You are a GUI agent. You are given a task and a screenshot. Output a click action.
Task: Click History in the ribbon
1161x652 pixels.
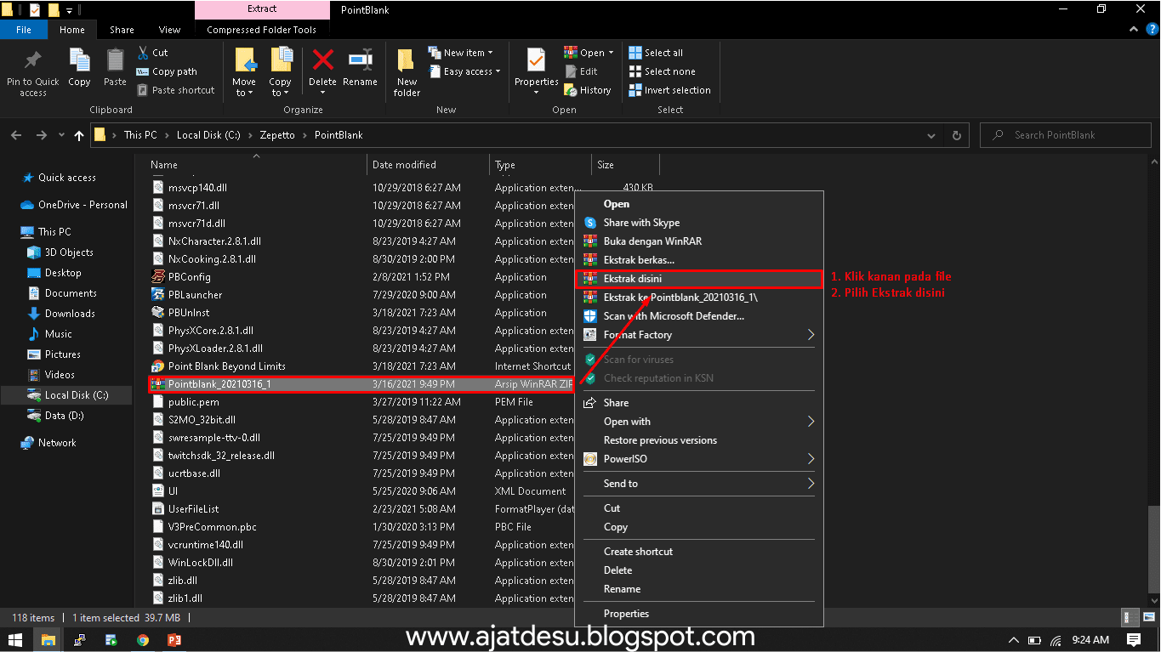pyautogui.click(x=588, y=90)
